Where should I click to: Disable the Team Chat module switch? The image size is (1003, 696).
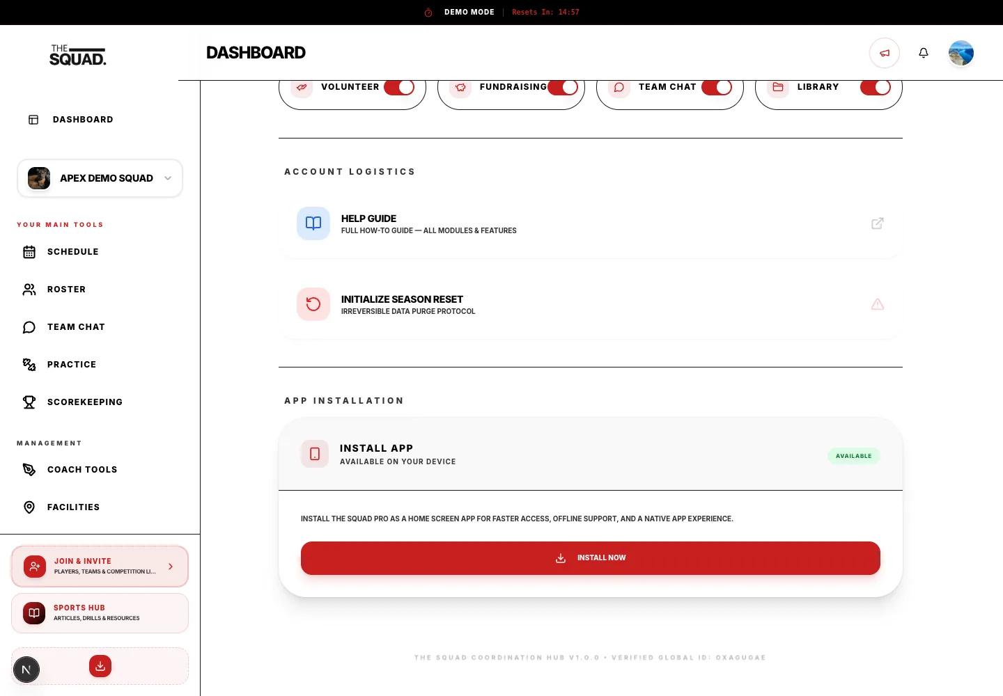[717, 87]
